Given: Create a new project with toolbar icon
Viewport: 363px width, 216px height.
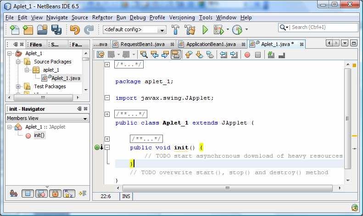Looking at the screenshot, I should pos(28,30).
